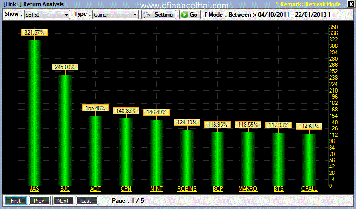Open the CPN stock link
The width and height of the screenshot is (356, 209).
click(x=126, y=189)
